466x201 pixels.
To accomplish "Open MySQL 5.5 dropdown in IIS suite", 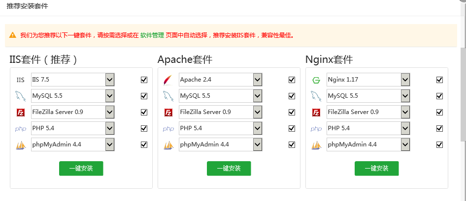I will point(73,96).
